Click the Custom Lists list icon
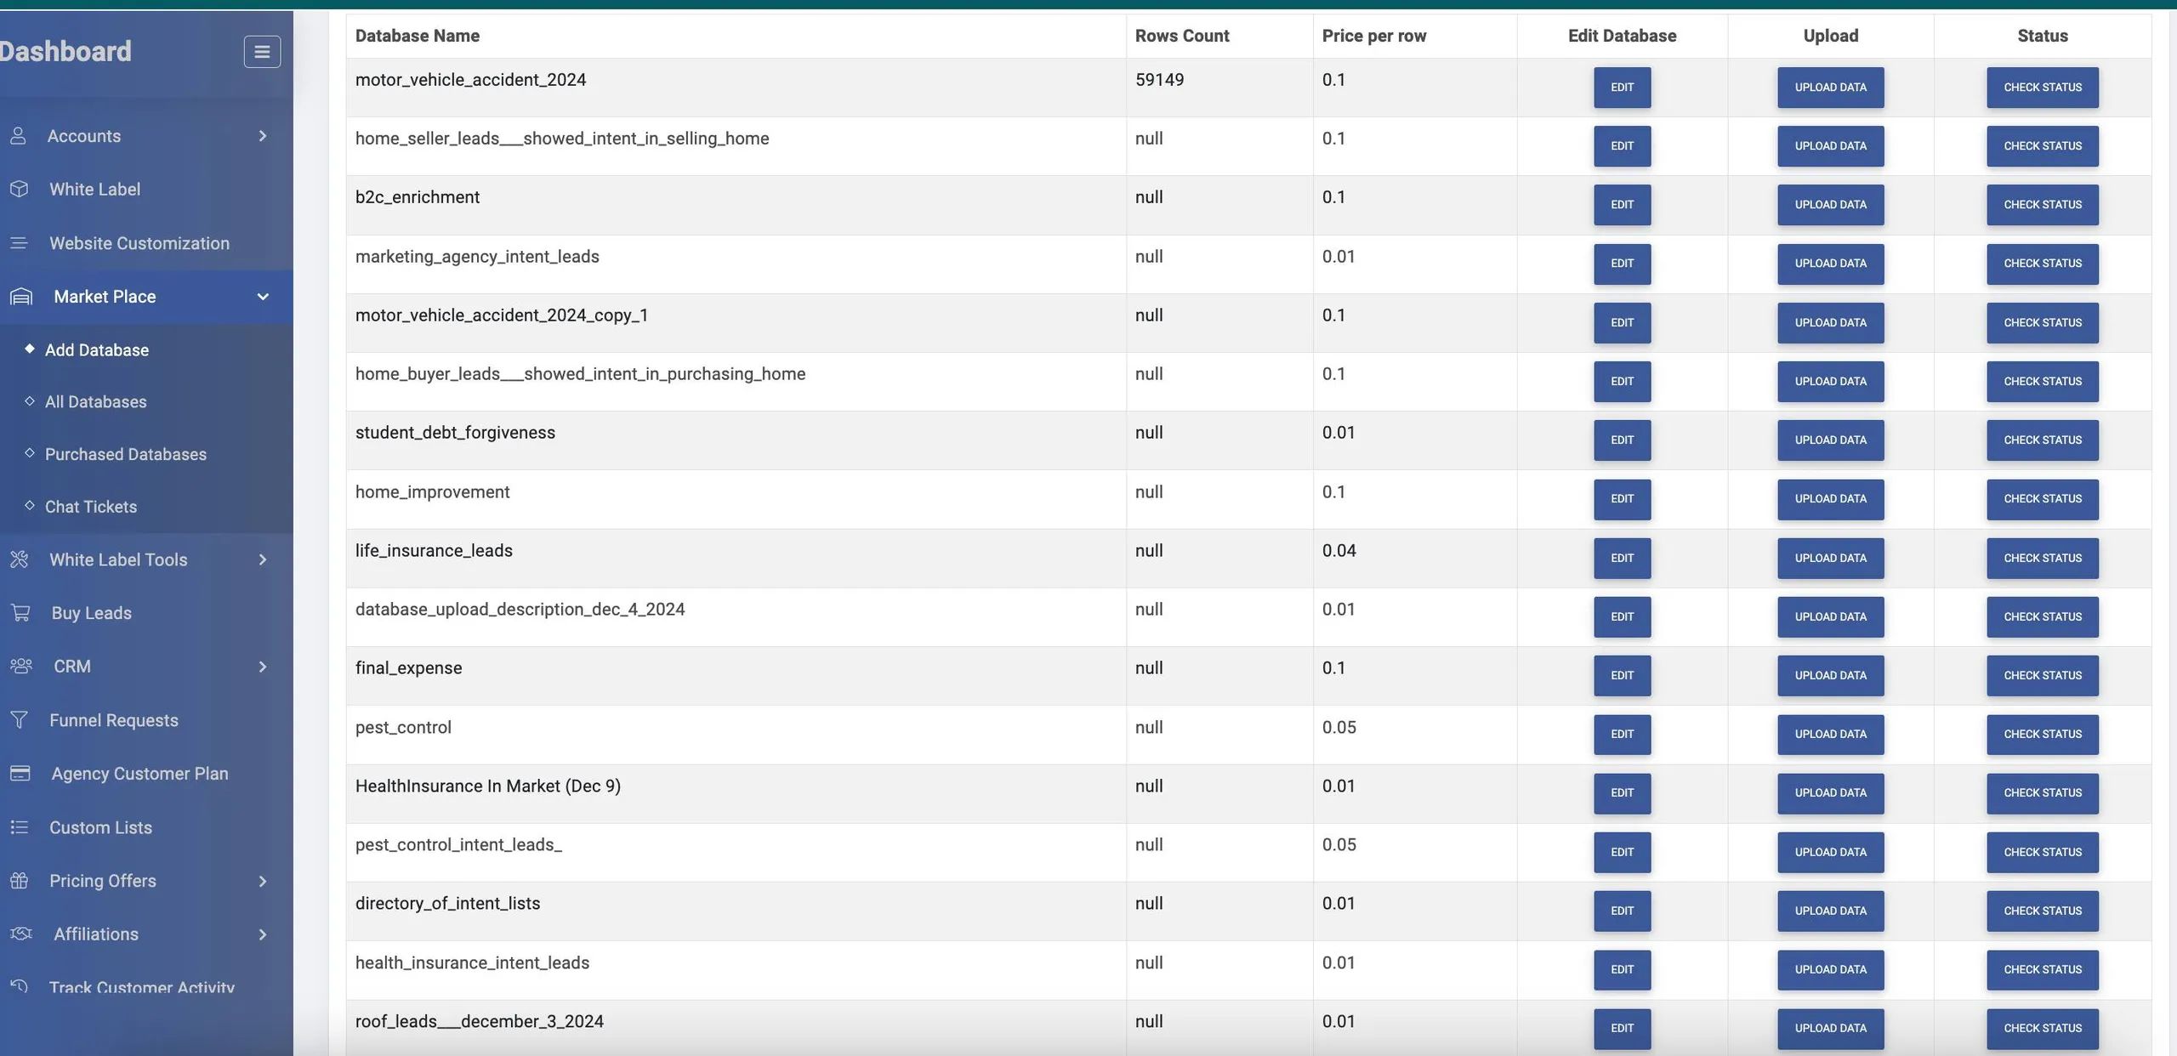Screen dimensions: 2177x1056 [19, 827]
